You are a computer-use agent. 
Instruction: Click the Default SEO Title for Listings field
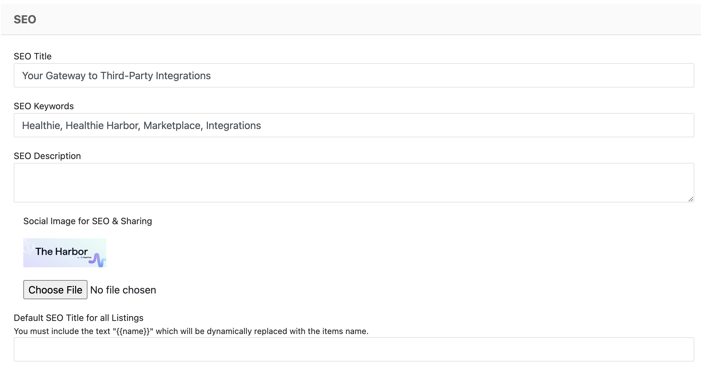(354, 349)
